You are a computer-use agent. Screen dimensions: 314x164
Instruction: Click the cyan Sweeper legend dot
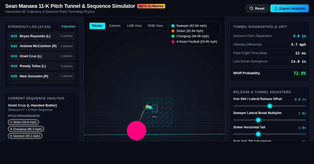click(173, 26)
